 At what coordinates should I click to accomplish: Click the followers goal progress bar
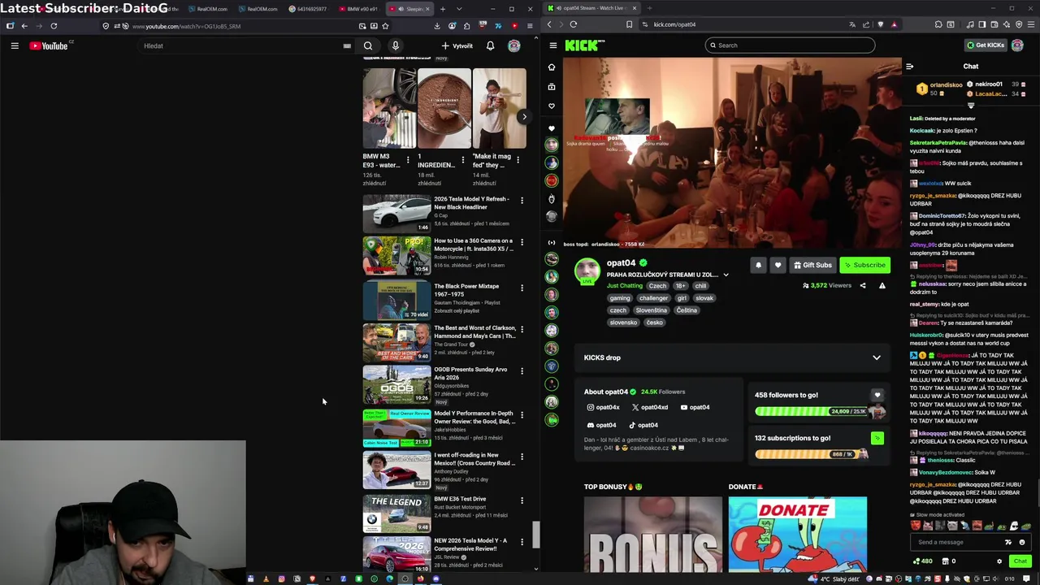click(x=820, y=411)
